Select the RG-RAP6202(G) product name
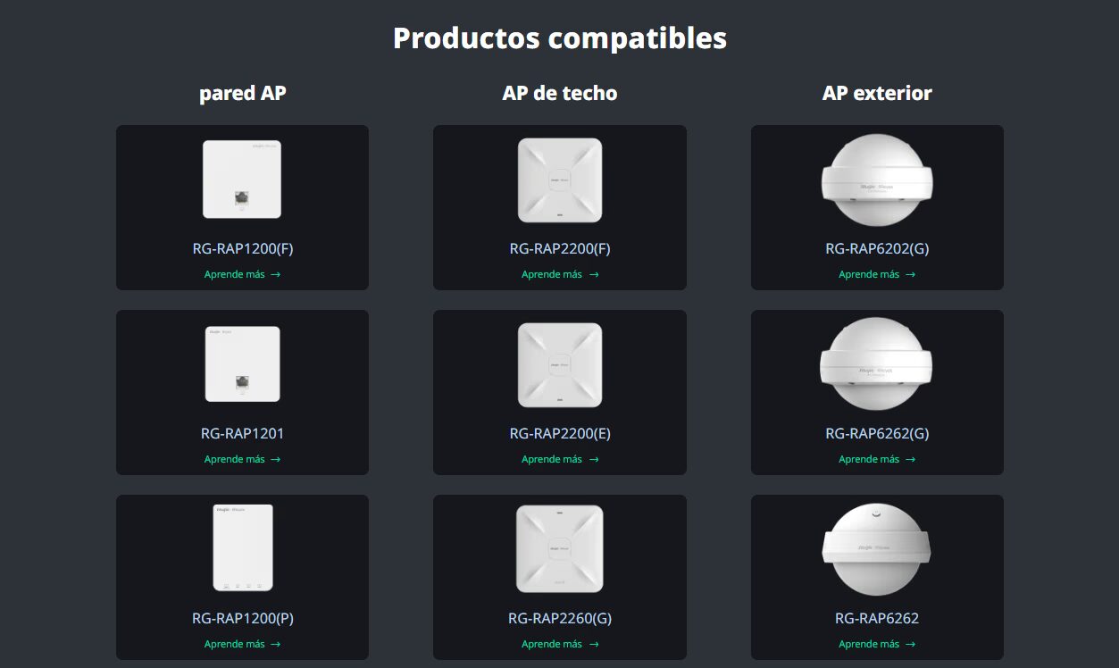The width and height of the screenshot is (1119, 668). (x=877, y=249)
